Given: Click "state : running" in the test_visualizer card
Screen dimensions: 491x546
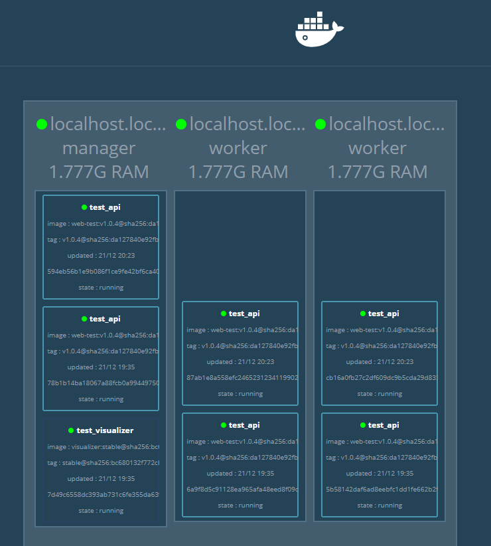Looking at the screenshot, I should pos(101,511).
